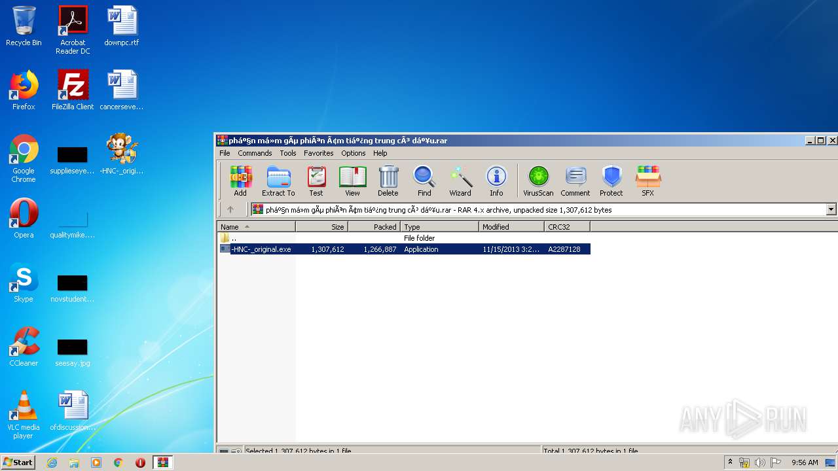This screenshot has height=471, width=838.
Task: Launch Skype desktop shortcut
Action: click(x=24, y=283)
